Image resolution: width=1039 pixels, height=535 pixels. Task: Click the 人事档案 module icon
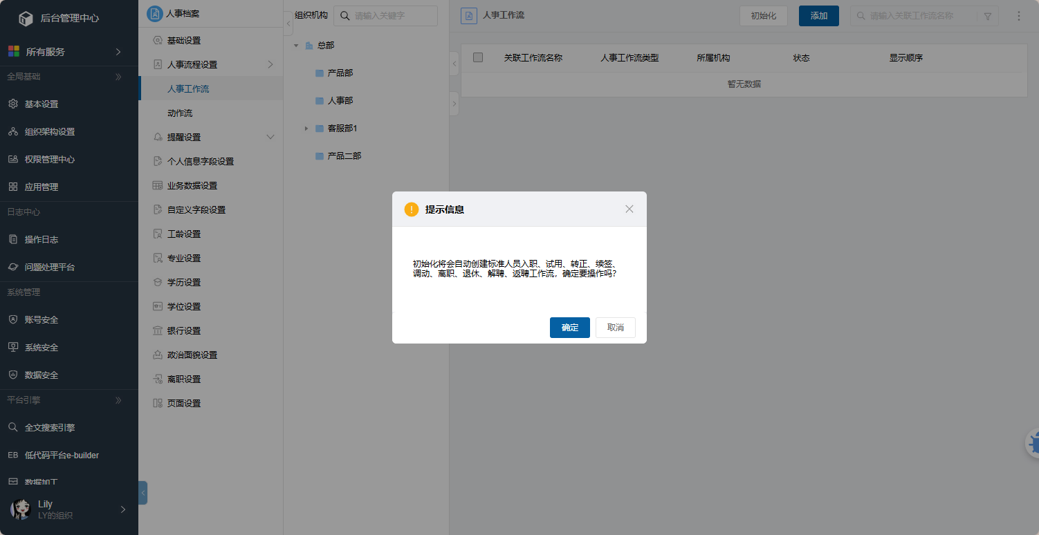point(155,14)
